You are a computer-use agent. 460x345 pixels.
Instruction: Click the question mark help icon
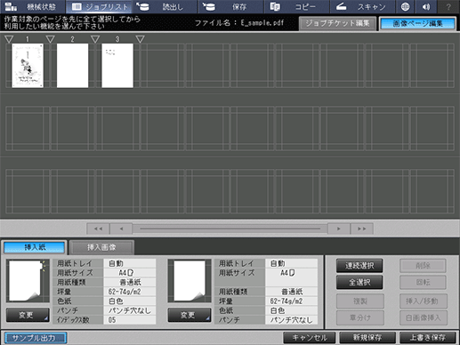[x=448, y=6]
